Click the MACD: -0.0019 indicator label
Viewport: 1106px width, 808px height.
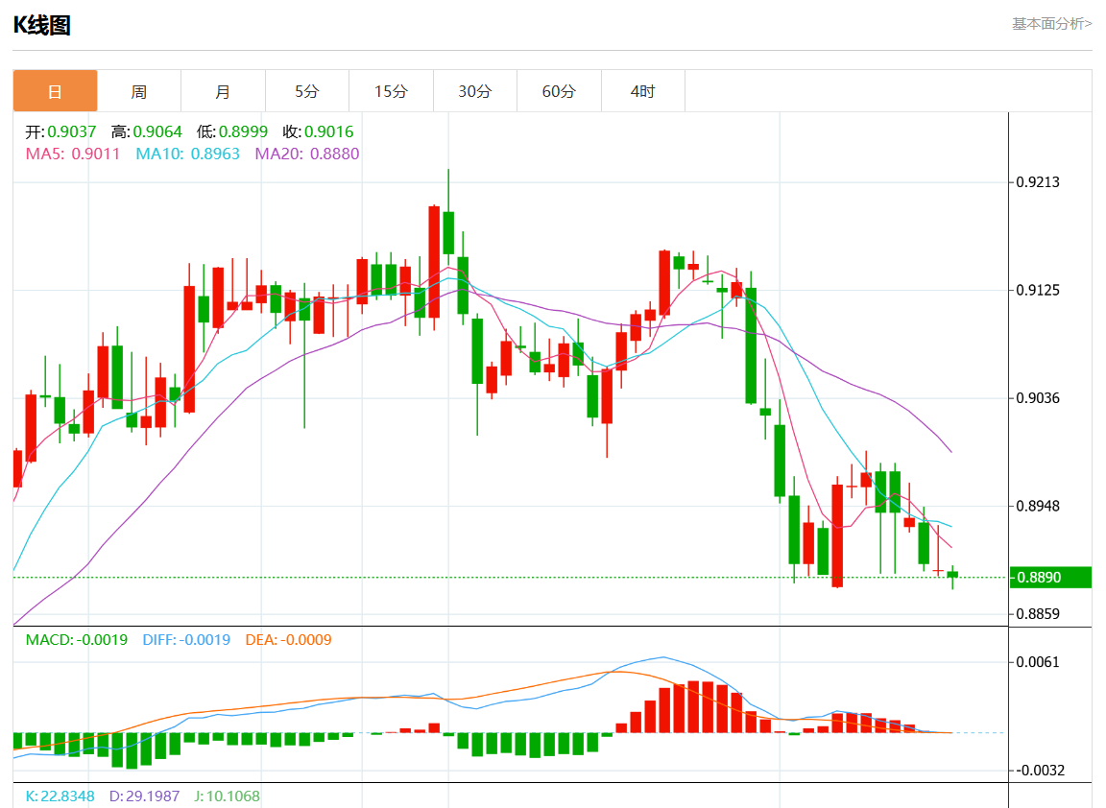pyautogui.click(x=76, y=640)
